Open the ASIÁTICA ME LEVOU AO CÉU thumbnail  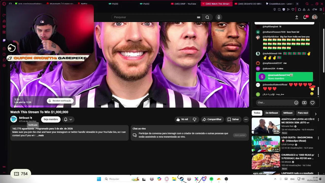coord(266,126)
